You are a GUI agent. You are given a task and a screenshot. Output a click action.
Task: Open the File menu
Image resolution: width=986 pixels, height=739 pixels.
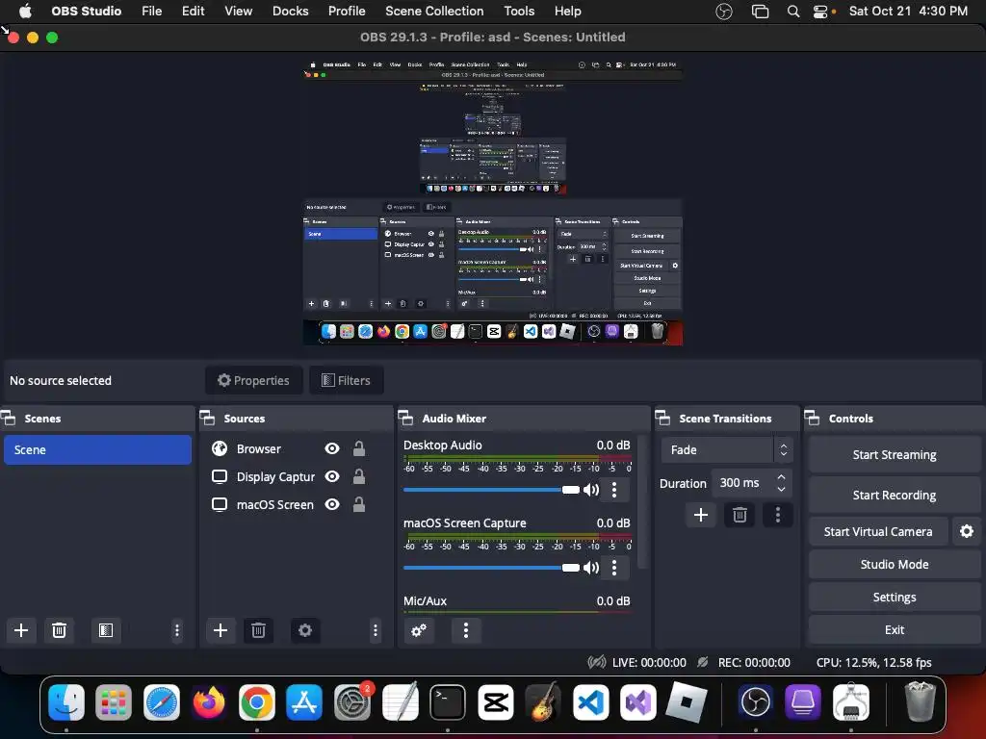(151, 12)
